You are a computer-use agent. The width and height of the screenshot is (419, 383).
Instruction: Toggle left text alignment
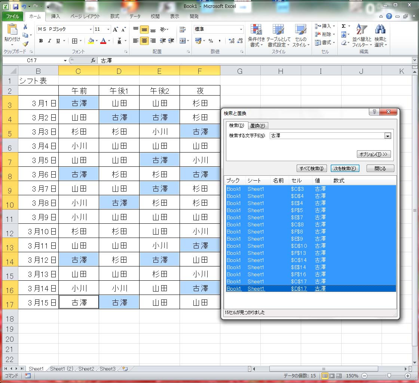(136, 41)
